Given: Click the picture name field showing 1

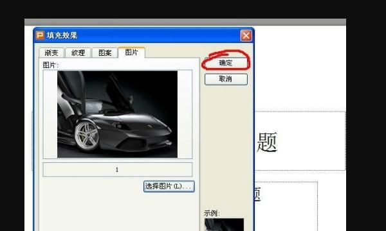Looking at the screenshot, I should [x=118, y=169].
